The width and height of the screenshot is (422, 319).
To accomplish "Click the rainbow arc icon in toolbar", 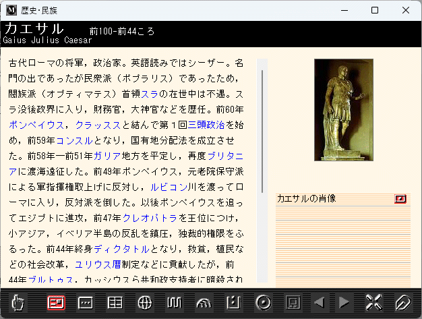I will click(x=204, y=303).
